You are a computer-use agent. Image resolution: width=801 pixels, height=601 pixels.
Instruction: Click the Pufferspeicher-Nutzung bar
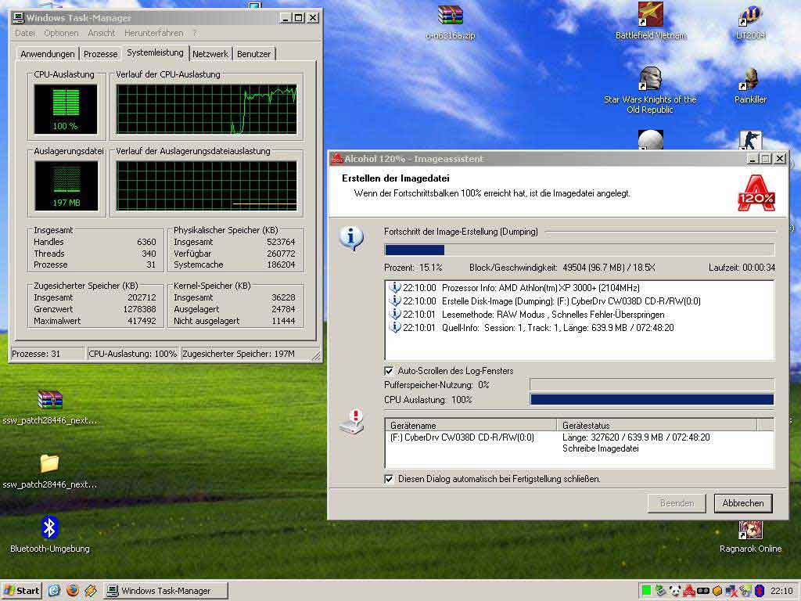652,385
